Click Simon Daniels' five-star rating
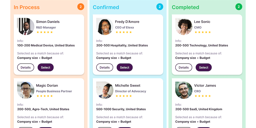The width and height of the screenshot is (256, 128). pyautogui.click(x=45, y=32)
